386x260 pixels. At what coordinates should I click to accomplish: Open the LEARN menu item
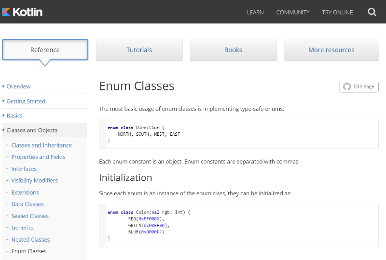click(255, 12)
